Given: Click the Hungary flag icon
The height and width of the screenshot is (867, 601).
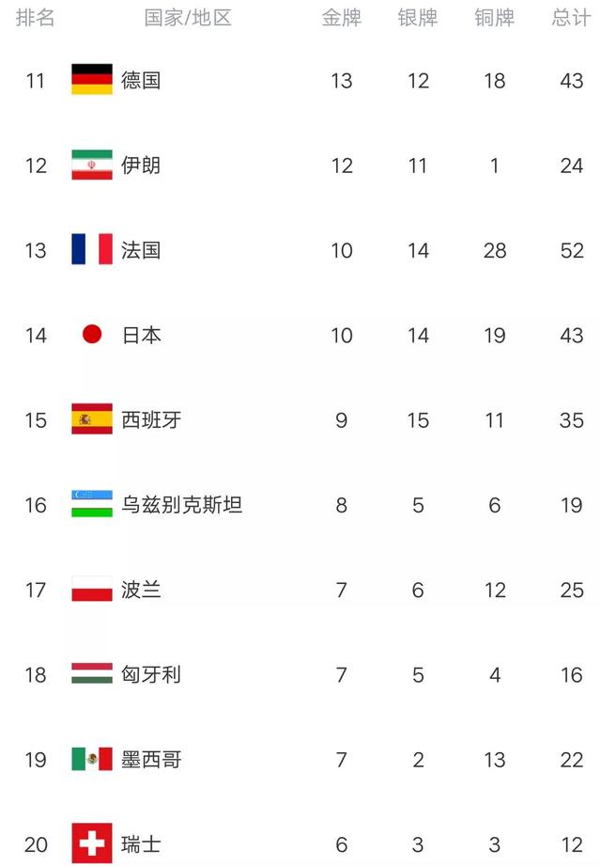Looking at the screenshot, I should tap(92, 673).
